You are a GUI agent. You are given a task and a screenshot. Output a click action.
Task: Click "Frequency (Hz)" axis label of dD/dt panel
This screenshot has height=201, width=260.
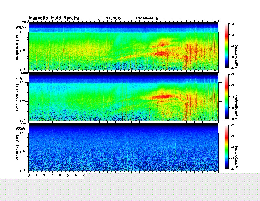17,98
